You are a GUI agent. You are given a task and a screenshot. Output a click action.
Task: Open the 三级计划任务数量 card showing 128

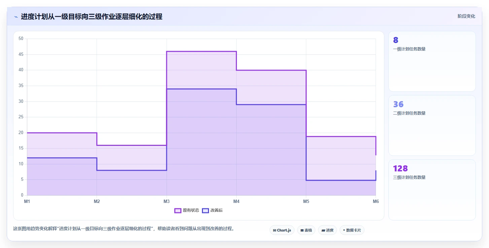click(432, 190)
